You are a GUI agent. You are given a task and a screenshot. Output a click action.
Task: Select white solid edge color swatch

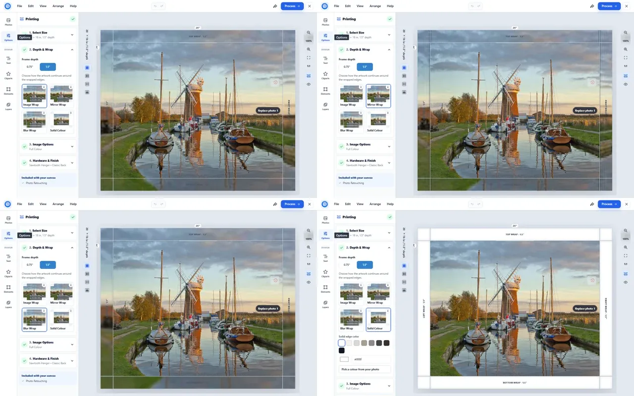[x=342, y=343]
